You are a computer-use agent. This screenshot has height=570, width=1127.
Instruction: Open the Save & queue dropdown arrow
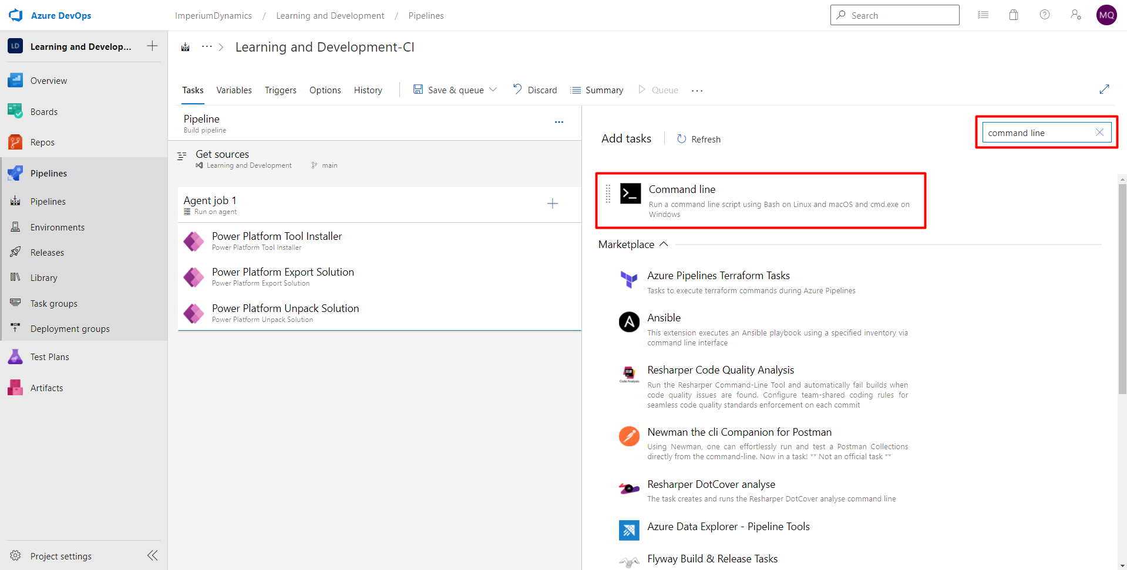pos(493,89)
